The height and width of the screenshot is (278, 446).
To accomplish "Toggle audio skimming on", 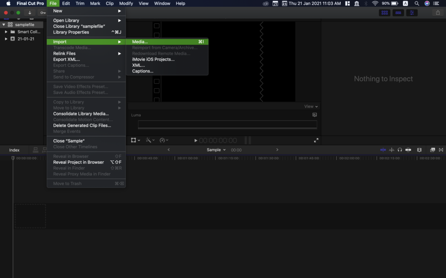I will 391,149.
